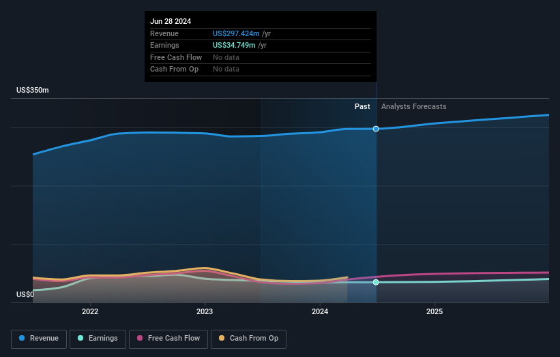Select the revenue data point on Jun 28 2024
This screenshot has height=357, width=560.
coord(376,129)
